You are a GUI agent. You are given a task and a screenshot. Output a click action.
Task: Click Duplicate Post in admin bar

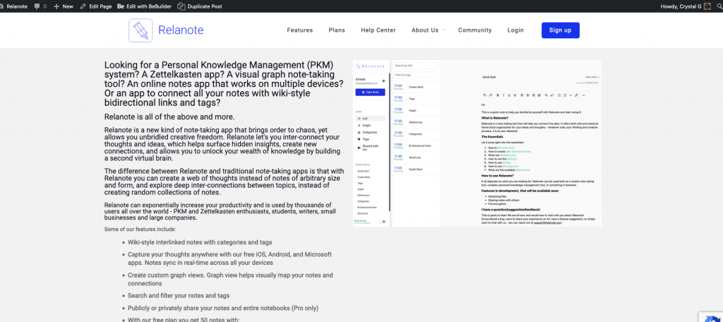(x=200, y=6)
